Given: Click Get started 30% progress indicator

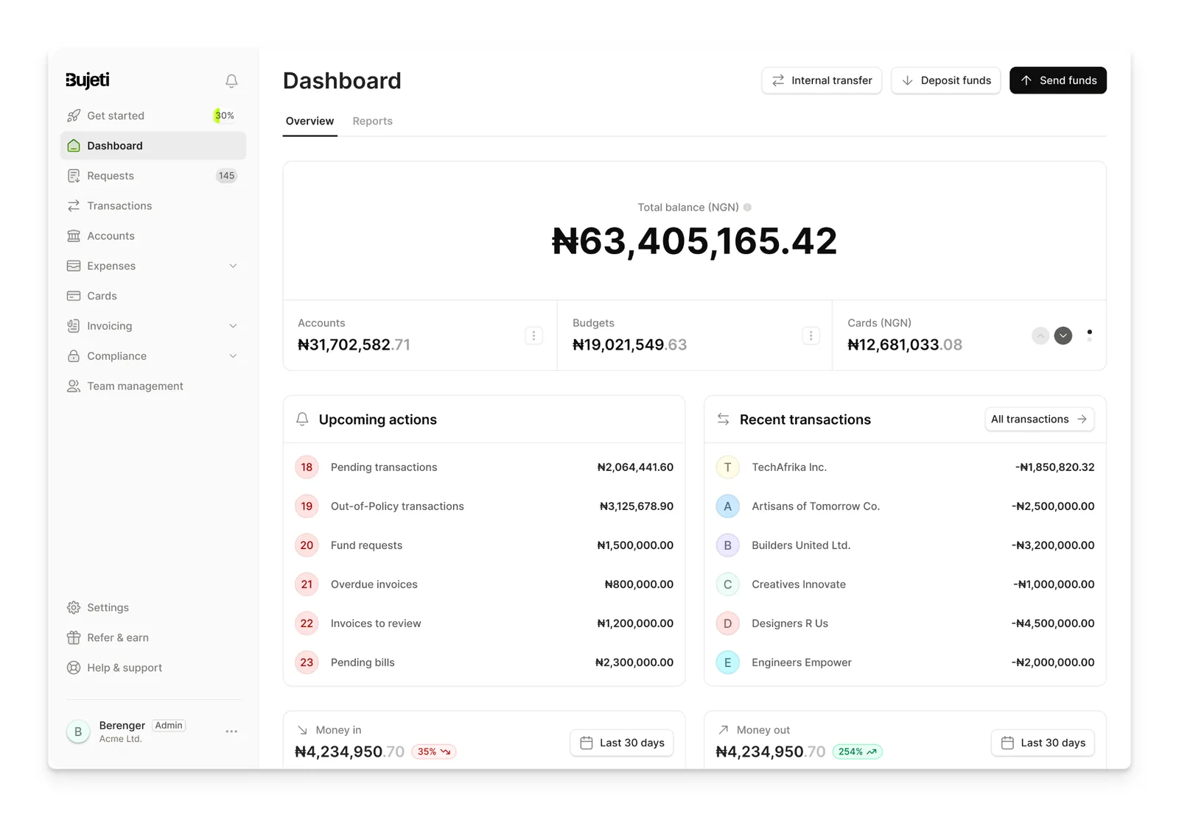Looking at the screenshot, I should [x=225, y=116].
